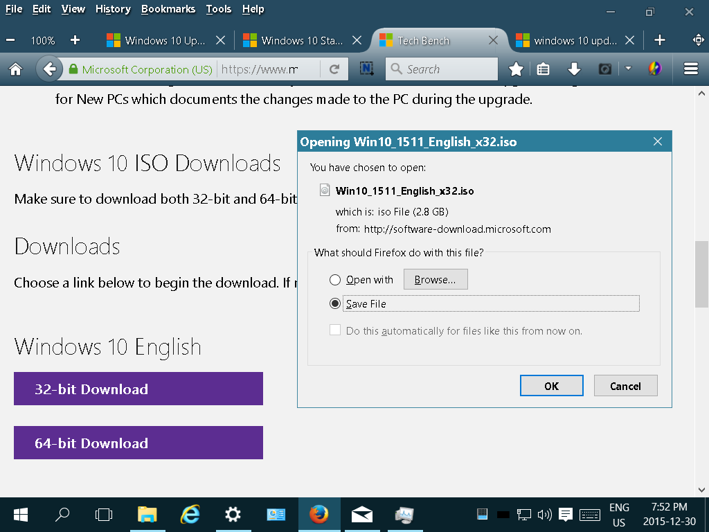The height and width of the screenshot is (532, 709).
Task: Open the Downloads arrow icon
Action: (x=574, y=69)
